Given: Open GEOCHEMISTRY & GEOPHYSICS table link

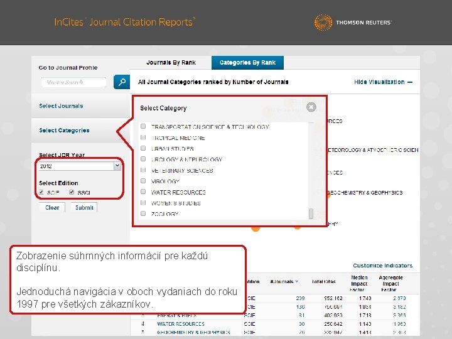Looking at the screenshot, I should click(193, 332).
